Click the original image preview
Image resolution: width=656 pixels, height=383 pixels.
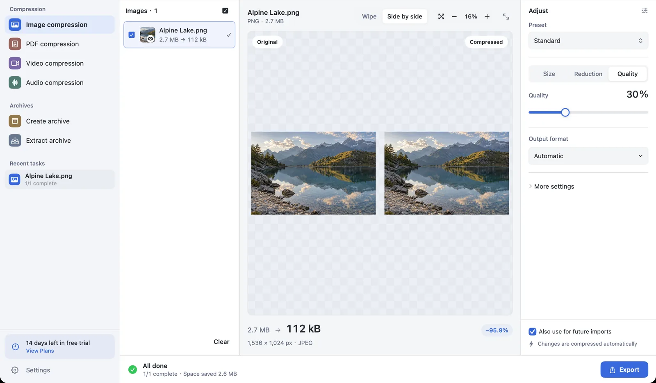313,173
